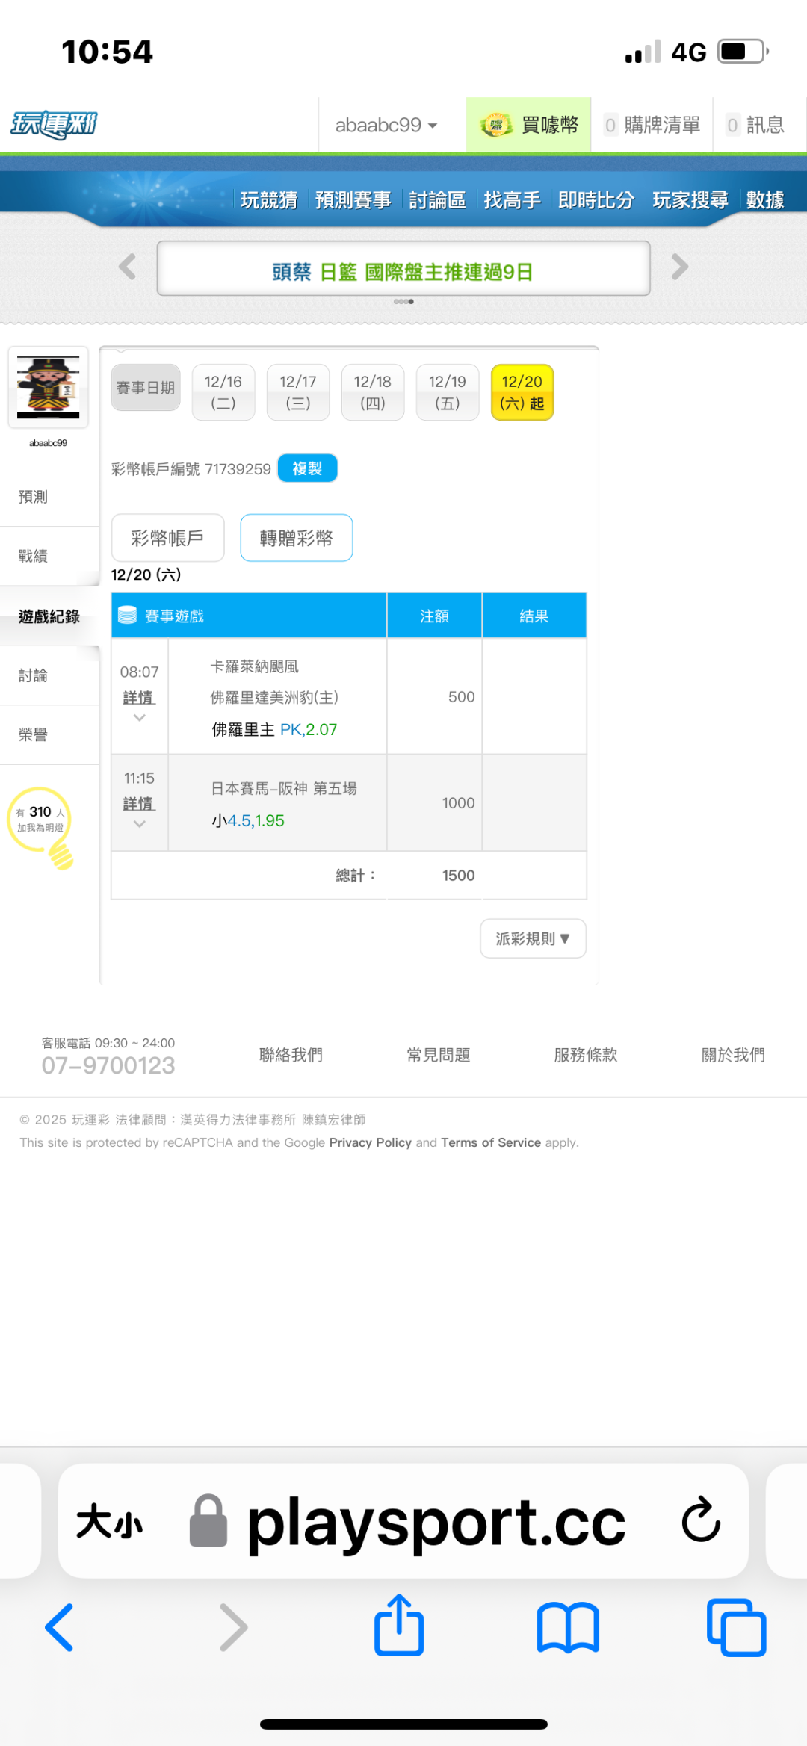The height and width of the screenshot is (1746, 807).
Task: Tap the lock icon in address bar
Action: click(x=208, y=1520)
